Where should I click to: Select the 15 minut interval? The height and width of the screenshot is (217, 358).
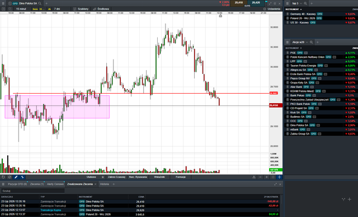21,9
